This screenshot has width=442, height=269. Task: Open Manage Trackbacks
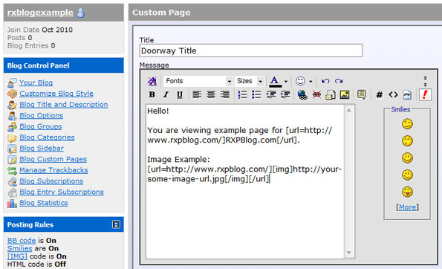tap(53, 170)
